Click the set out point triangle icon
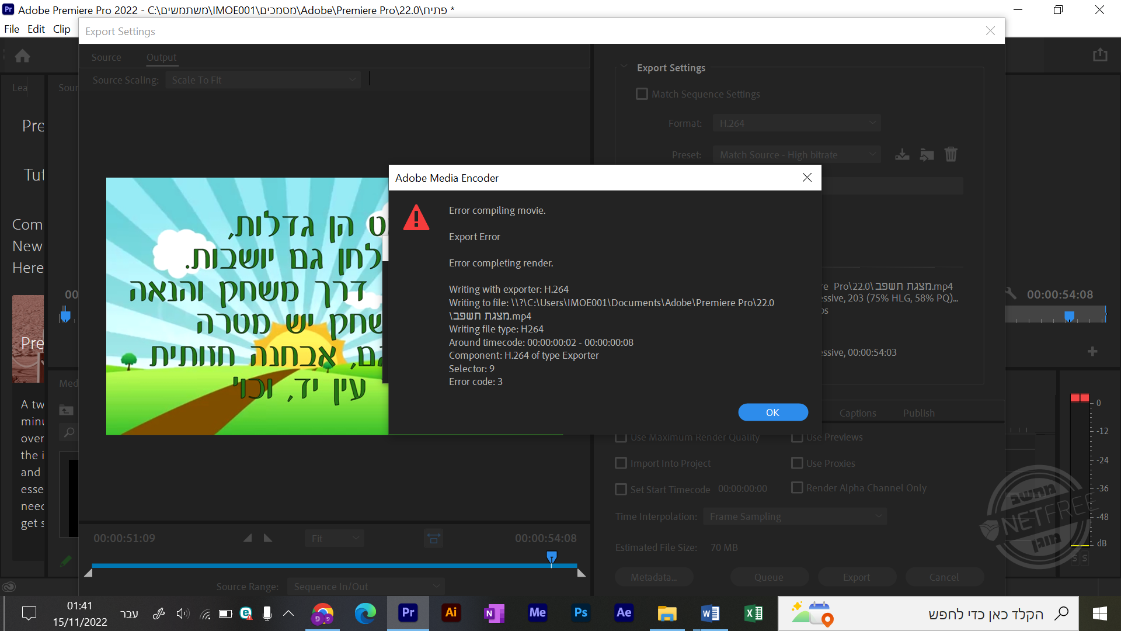 (268, 538)
